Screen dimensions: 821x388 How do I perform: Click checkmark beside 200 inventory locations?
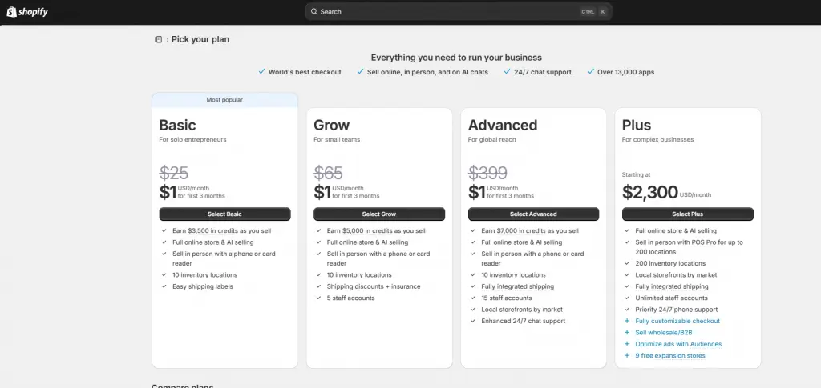coord(627,264)
